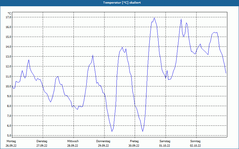239x149 pixels.
Task: Click the 13,0 axis value
Action: [9, 57]
